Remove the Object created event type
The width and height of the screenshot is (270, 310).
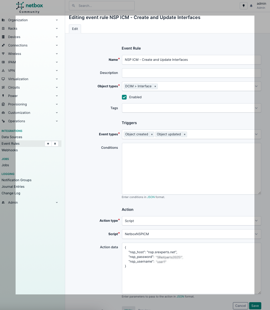152,134
